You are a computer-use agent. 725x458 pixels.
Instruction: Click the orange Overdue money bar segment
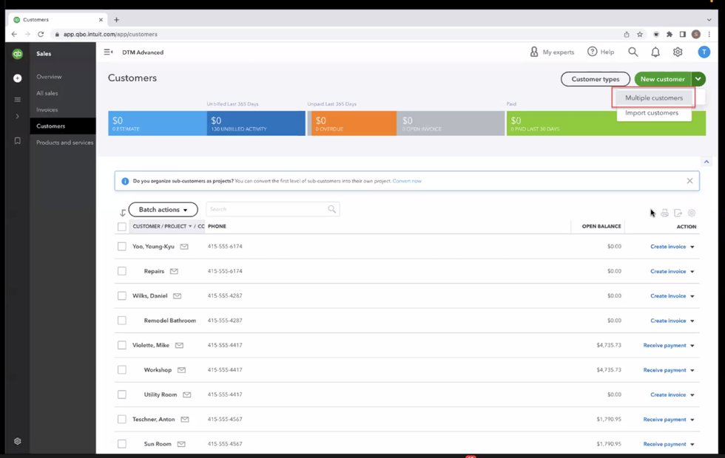coord(351,123)
